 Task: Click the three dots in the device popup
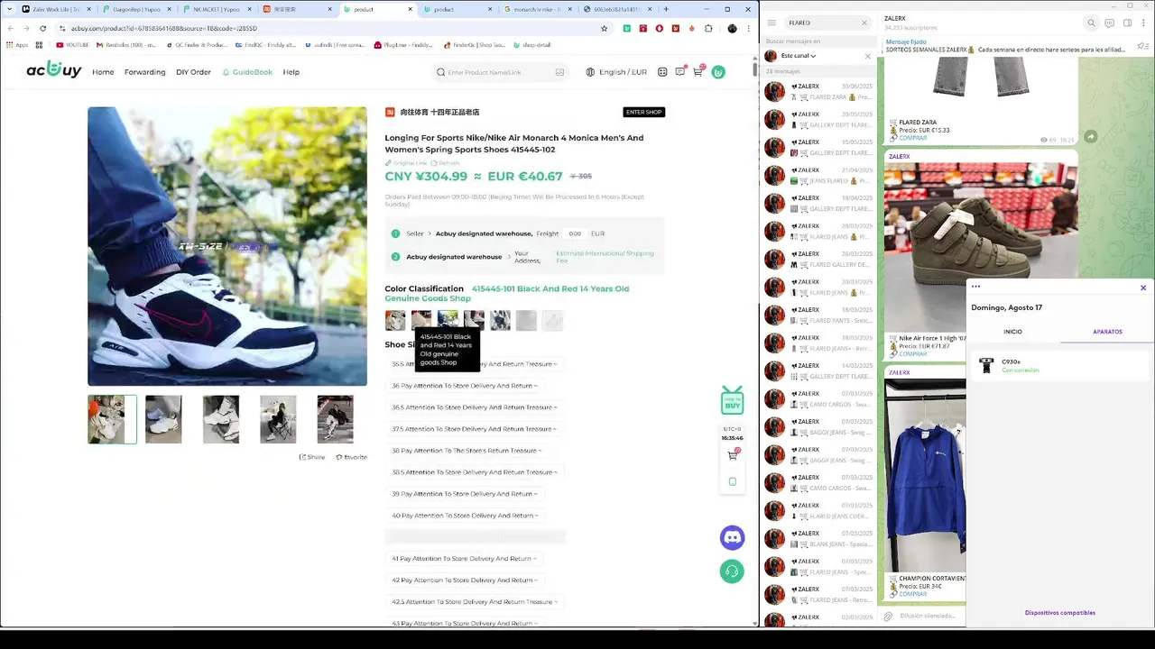[x=975, y=287]
